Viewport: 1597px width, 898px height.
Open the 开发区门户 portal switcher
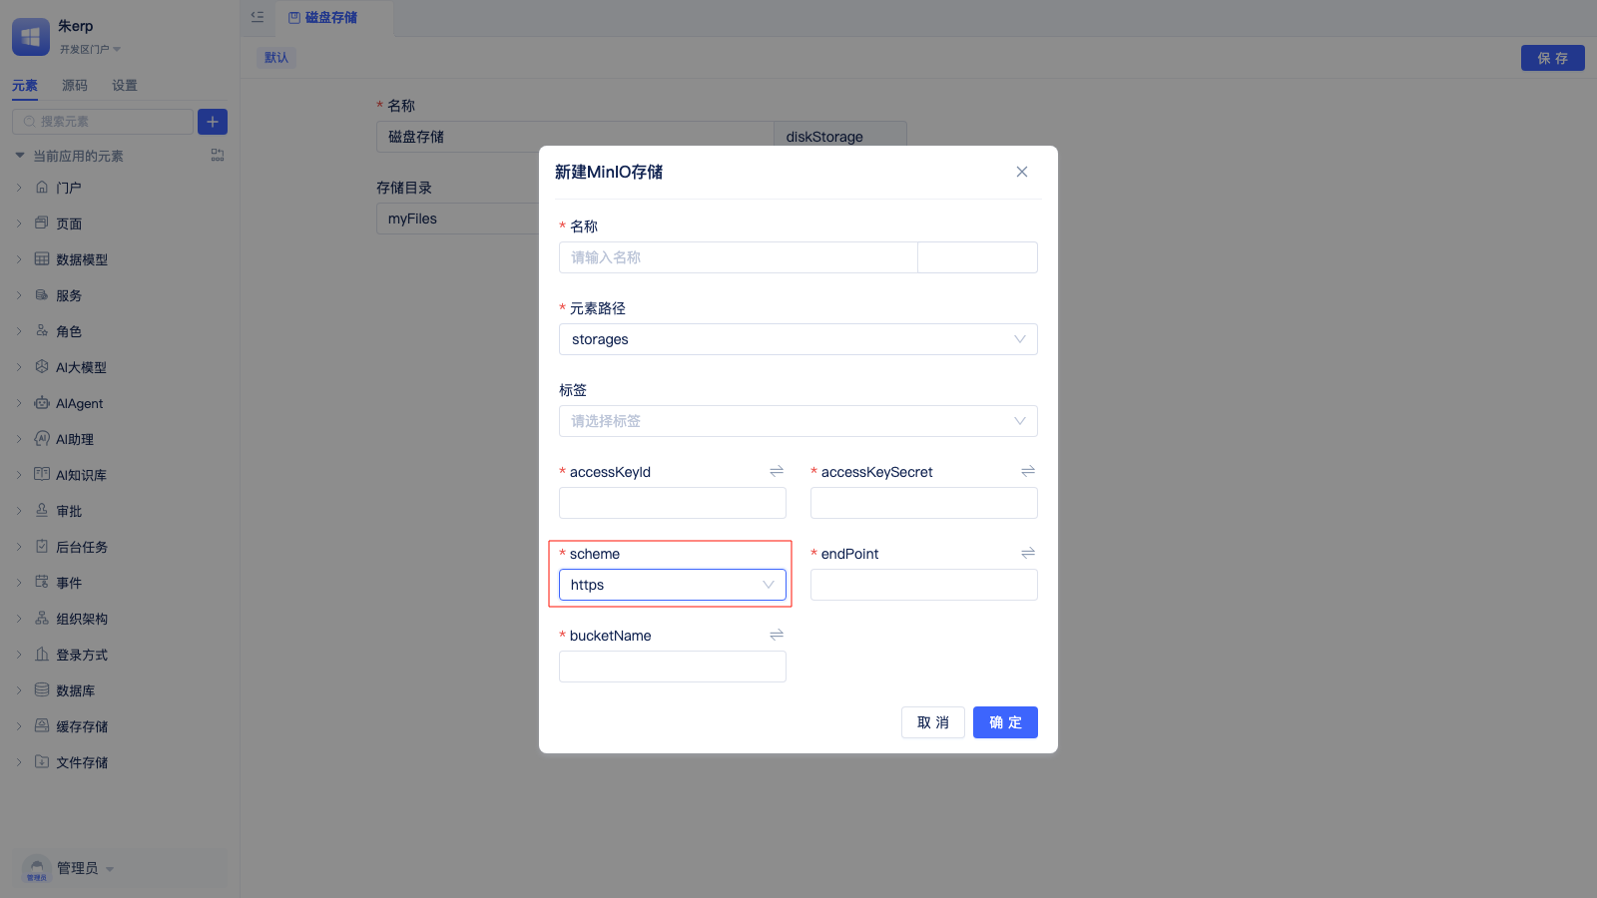(90, 49)
